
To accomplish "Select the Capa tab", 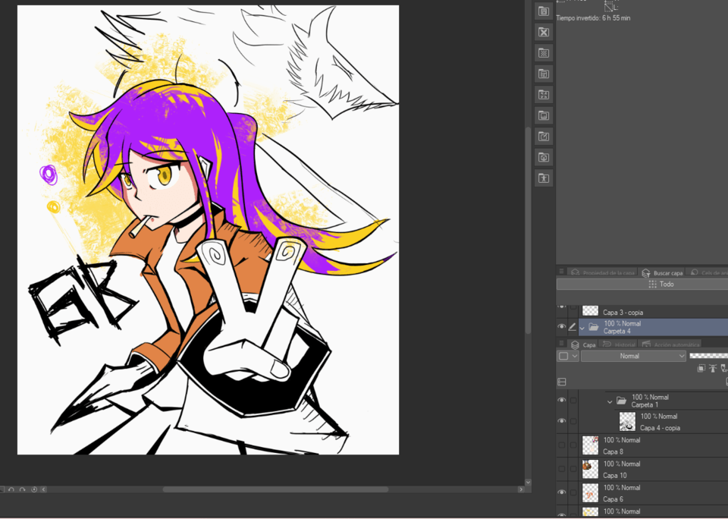I will point(583,344).
